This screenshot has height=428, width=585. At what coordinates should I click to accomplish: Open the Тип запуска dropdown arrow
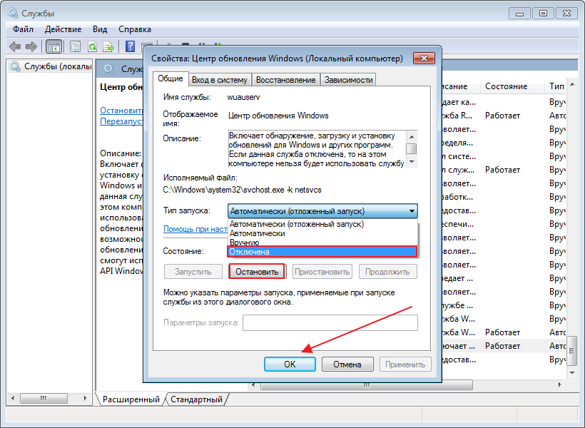pyautogui.click(x=412, y=211)
